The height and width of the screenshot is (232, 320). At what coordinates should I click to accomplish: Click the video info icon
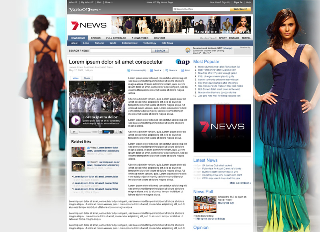(116, 132)
